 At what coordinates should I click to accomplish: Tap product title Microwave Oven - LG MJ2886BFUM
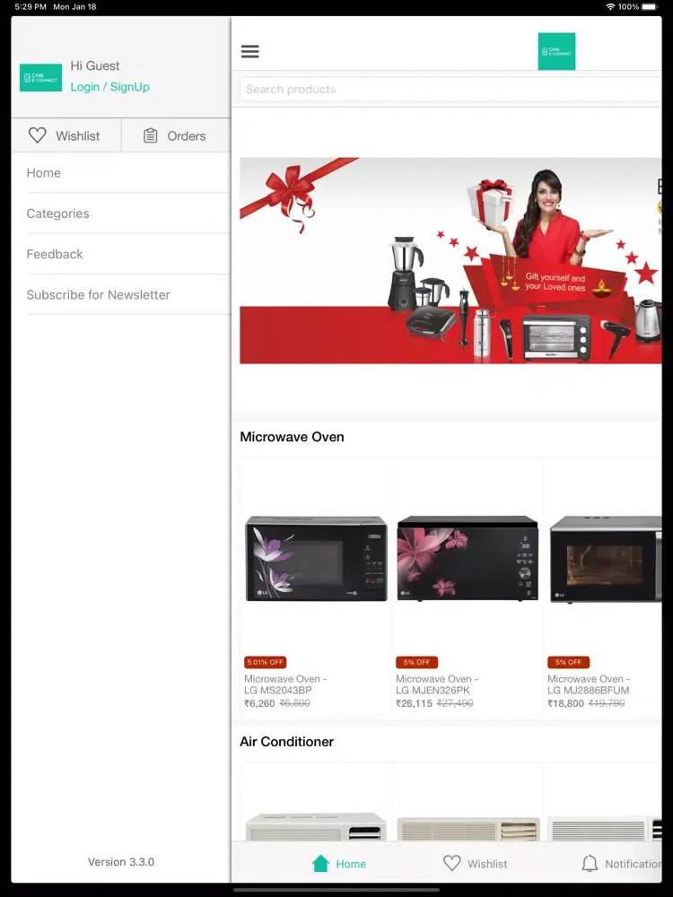click(x=589, y=684)
